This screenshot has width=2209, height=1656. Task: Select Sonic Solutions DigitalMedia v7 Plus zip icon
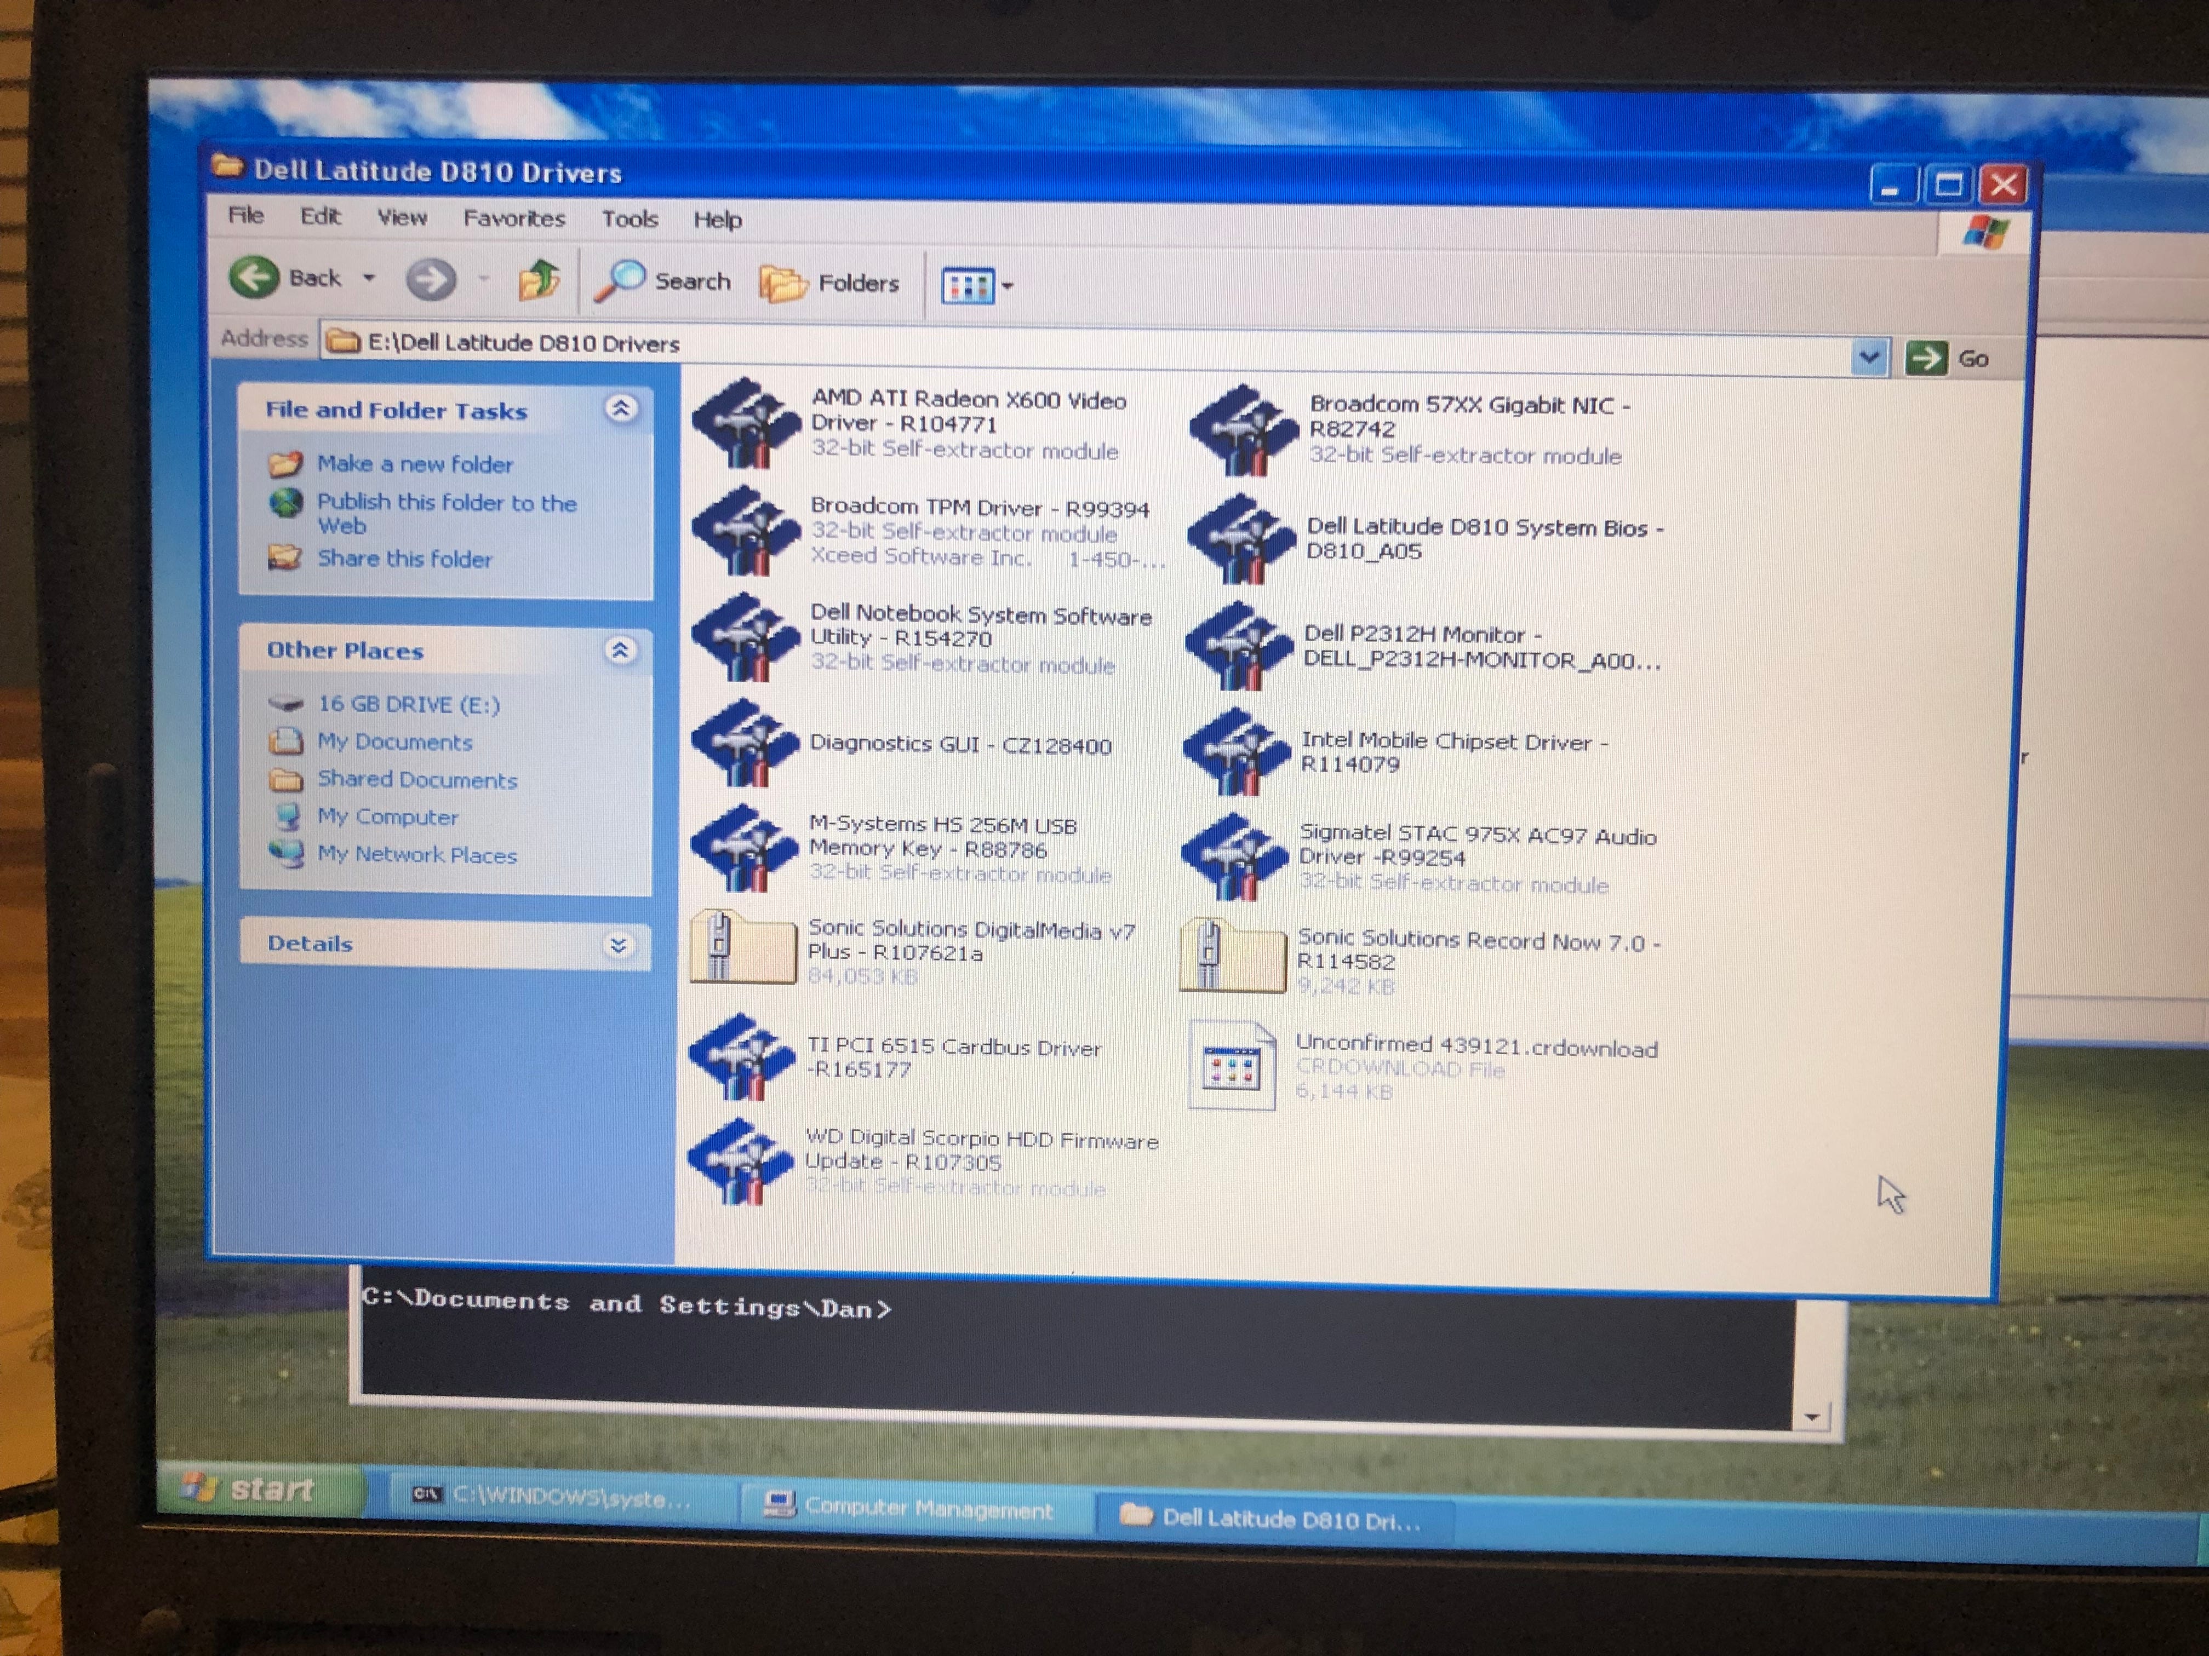point(742,947)
